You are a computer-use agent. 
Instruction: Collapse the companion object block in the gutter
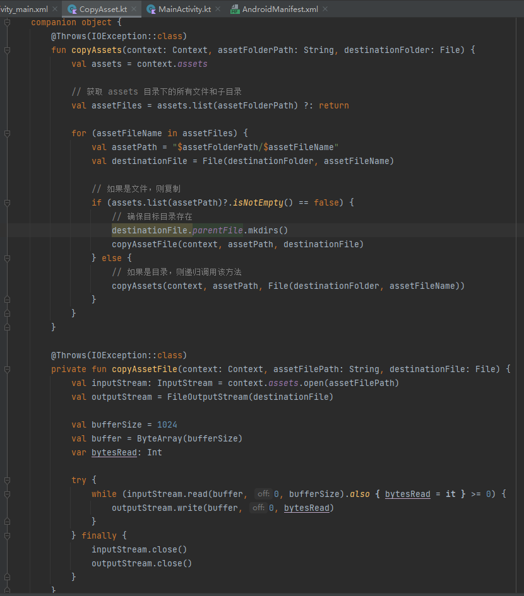[7, 23]
